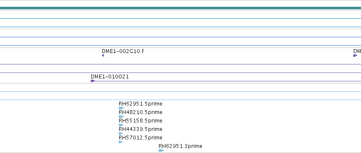The image size is (361, 153).
Task: Click the partially visible DM purple arrow at right edge
Action: tap(355, 56)
